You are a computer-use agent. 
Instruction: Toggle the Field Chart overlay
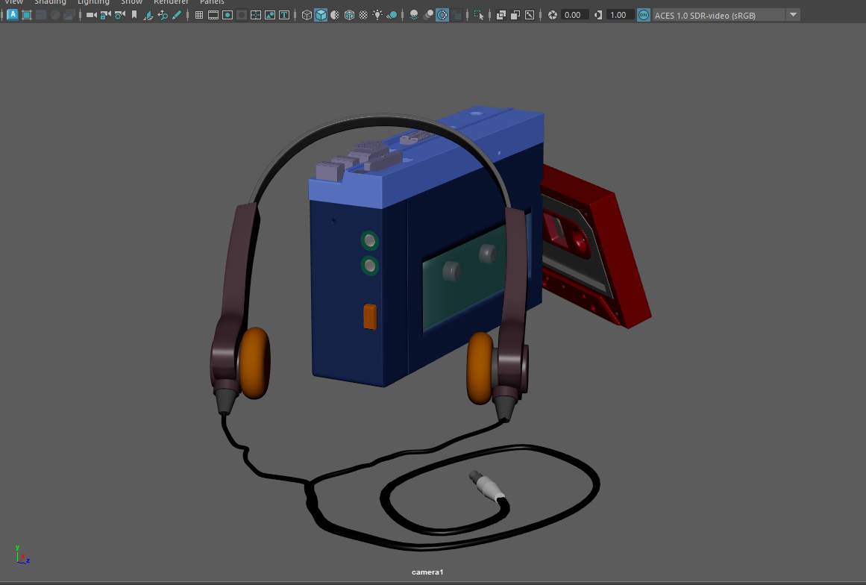tap(256, 15)
